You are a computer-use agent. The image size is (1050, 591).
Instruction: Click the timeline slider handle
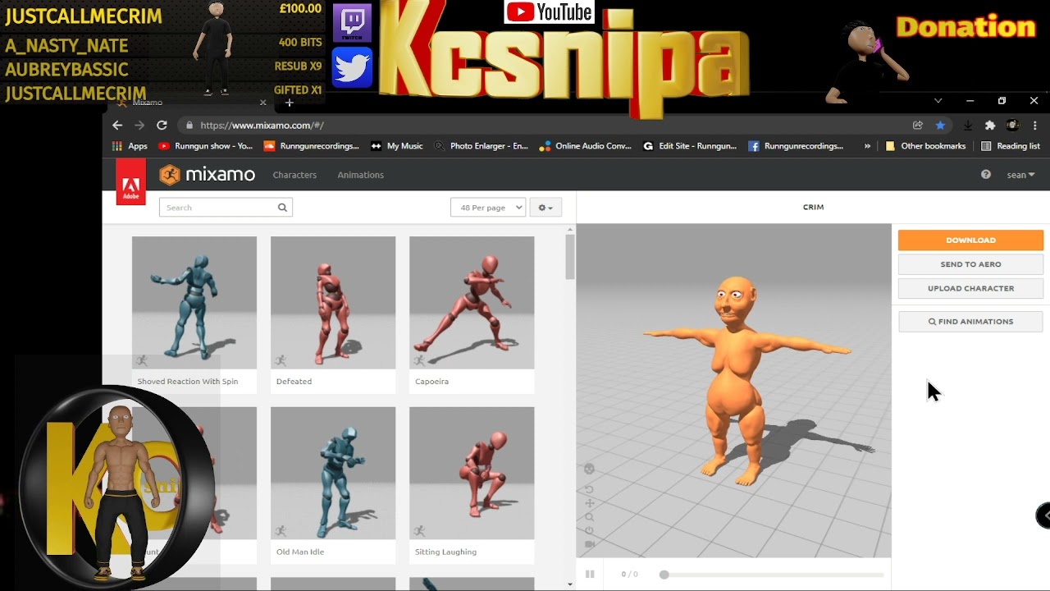pyautogui.click(x=664, y=575)
